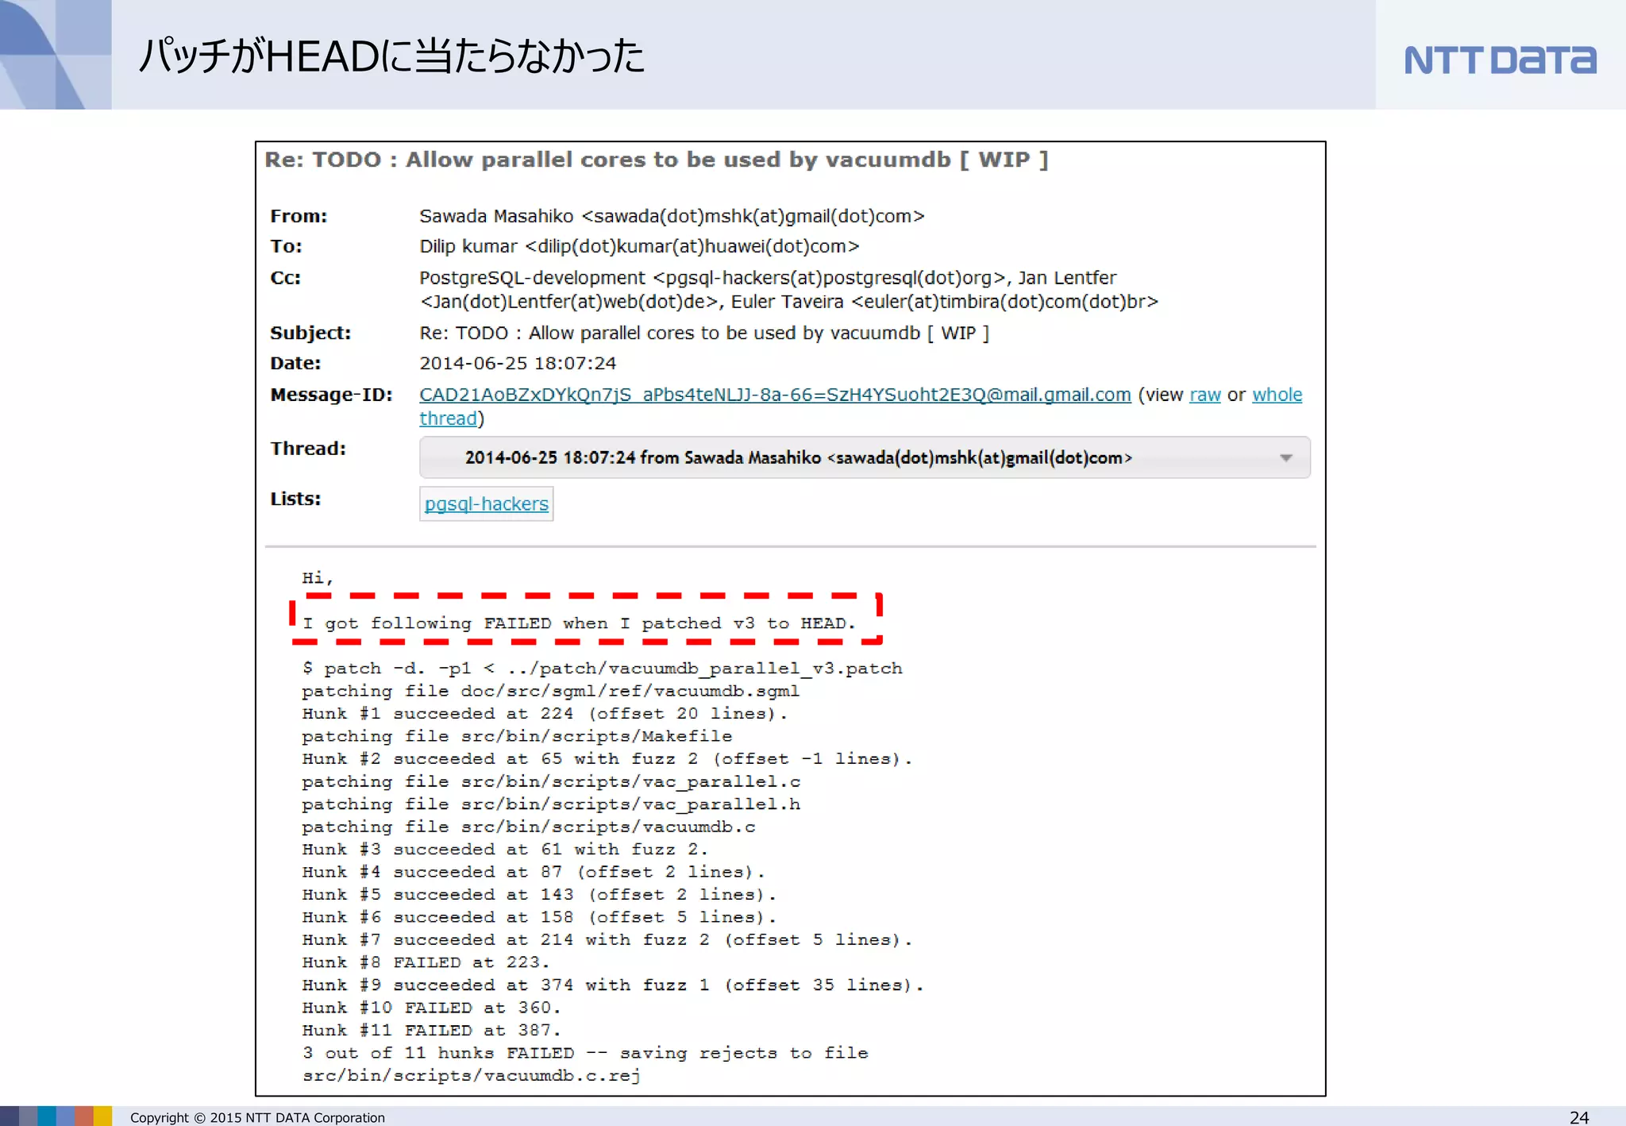1626x1126 pixels.
Task: Click the line '3 out of 11 hunks FAILED'
Action: [585, 1053]
